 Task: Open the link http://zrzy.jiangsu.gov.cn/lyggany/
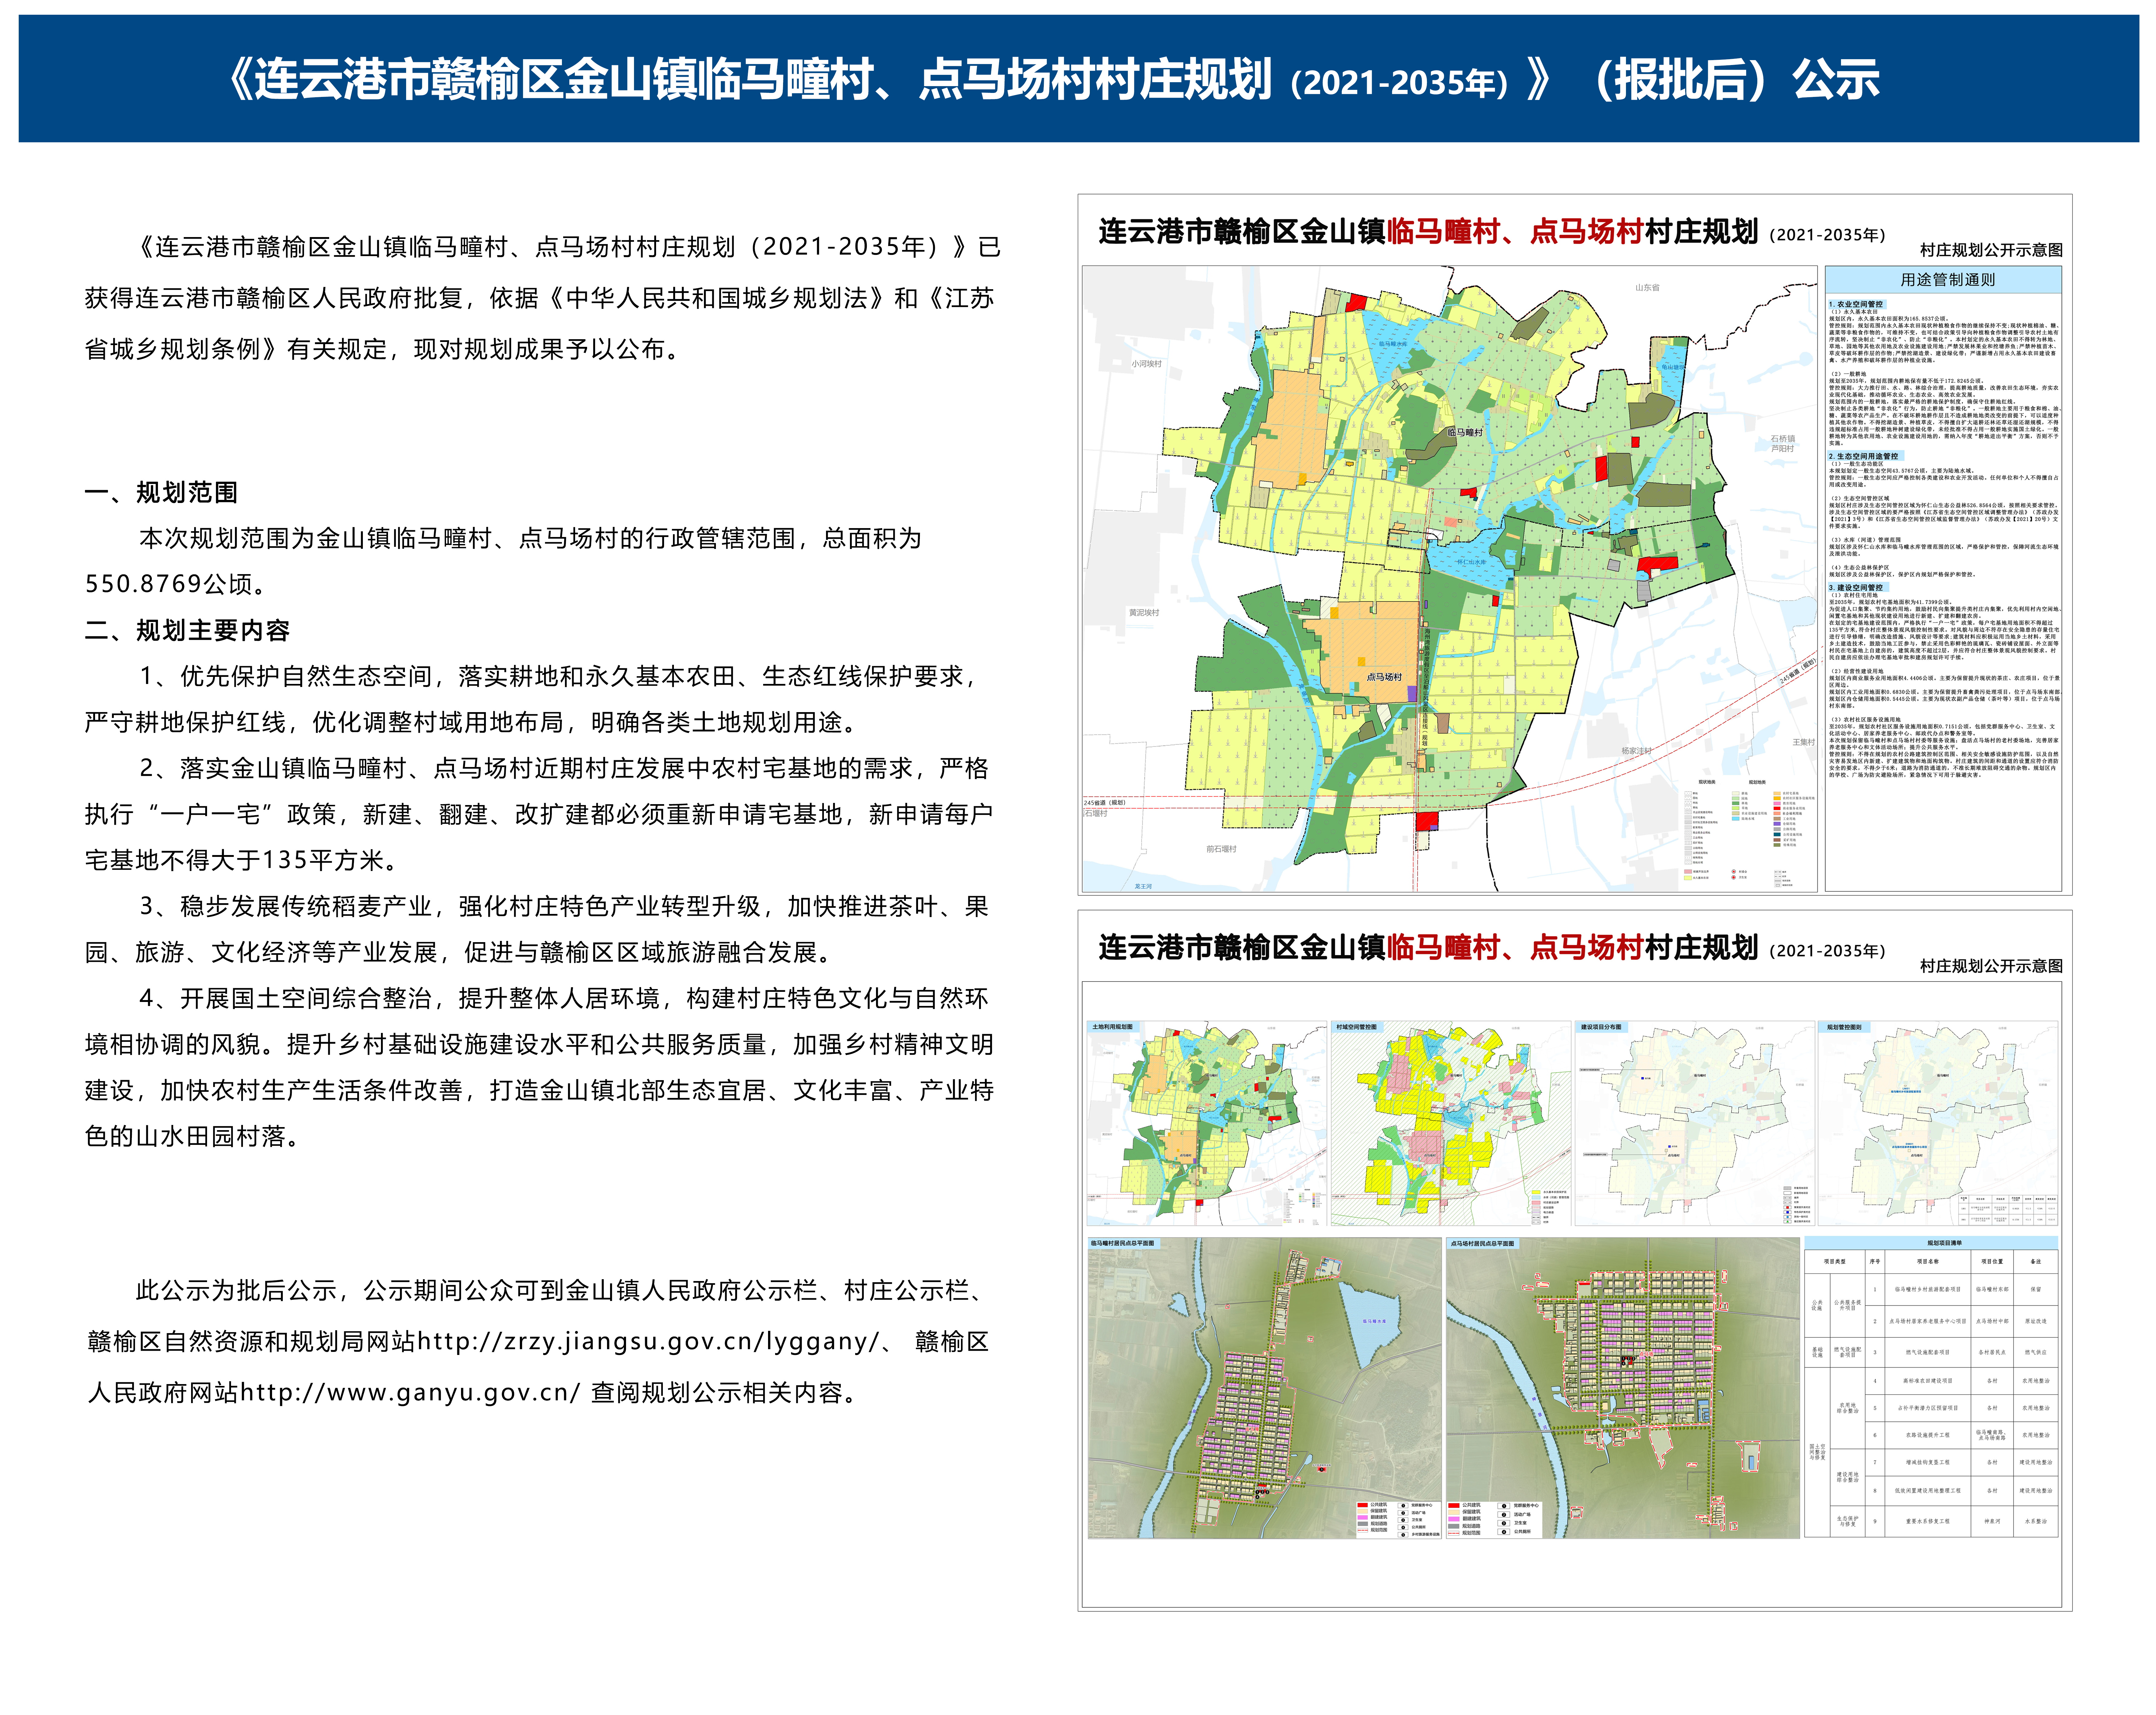[648, 1341]
